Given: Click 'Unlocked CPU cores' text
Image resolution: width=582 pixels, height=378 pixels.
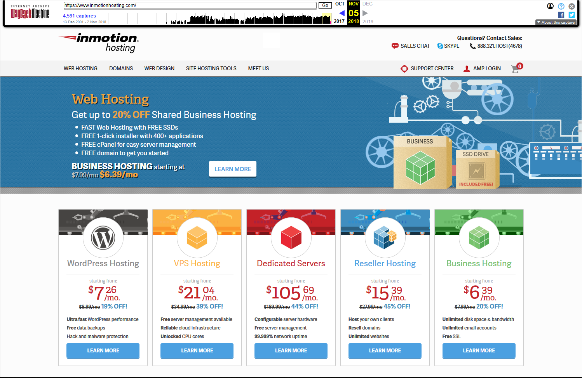Looking at the screenshot, I should coord(182,336).
